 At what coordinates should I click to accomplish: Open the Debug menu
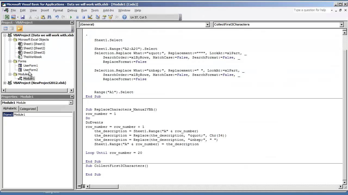click(x=72, y=10)
